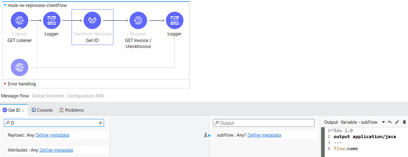Open the Problems tab

click(x=72, y=110)
